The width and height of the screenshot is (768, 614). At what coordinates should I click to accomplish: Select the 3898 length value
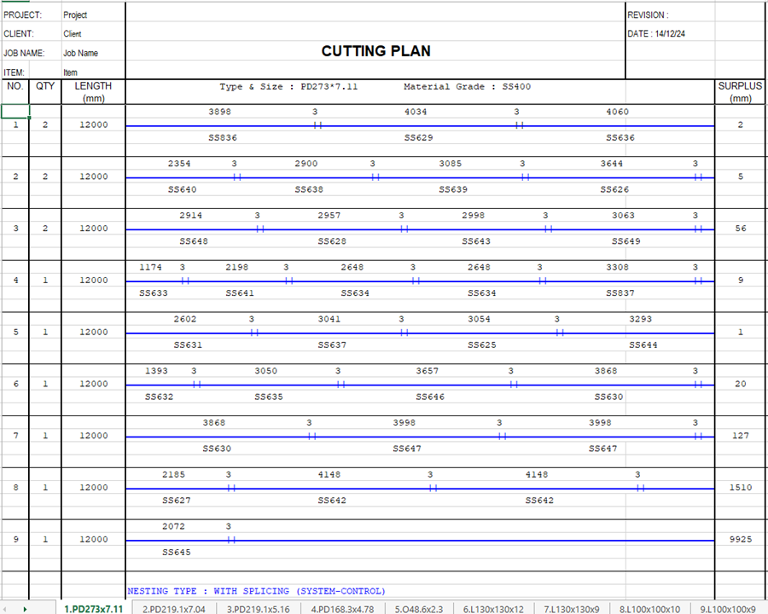point(219,112)
